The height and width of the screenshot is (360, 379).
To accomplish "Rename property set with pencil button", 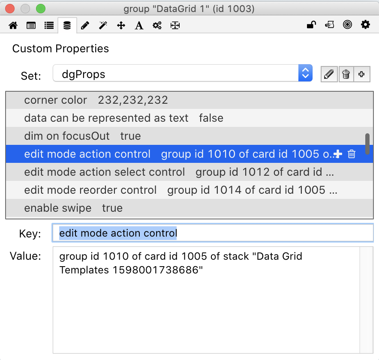I will click(329, 74).
